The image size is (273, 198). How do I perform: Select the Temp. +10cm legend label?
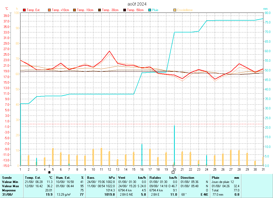pos(60,10)
